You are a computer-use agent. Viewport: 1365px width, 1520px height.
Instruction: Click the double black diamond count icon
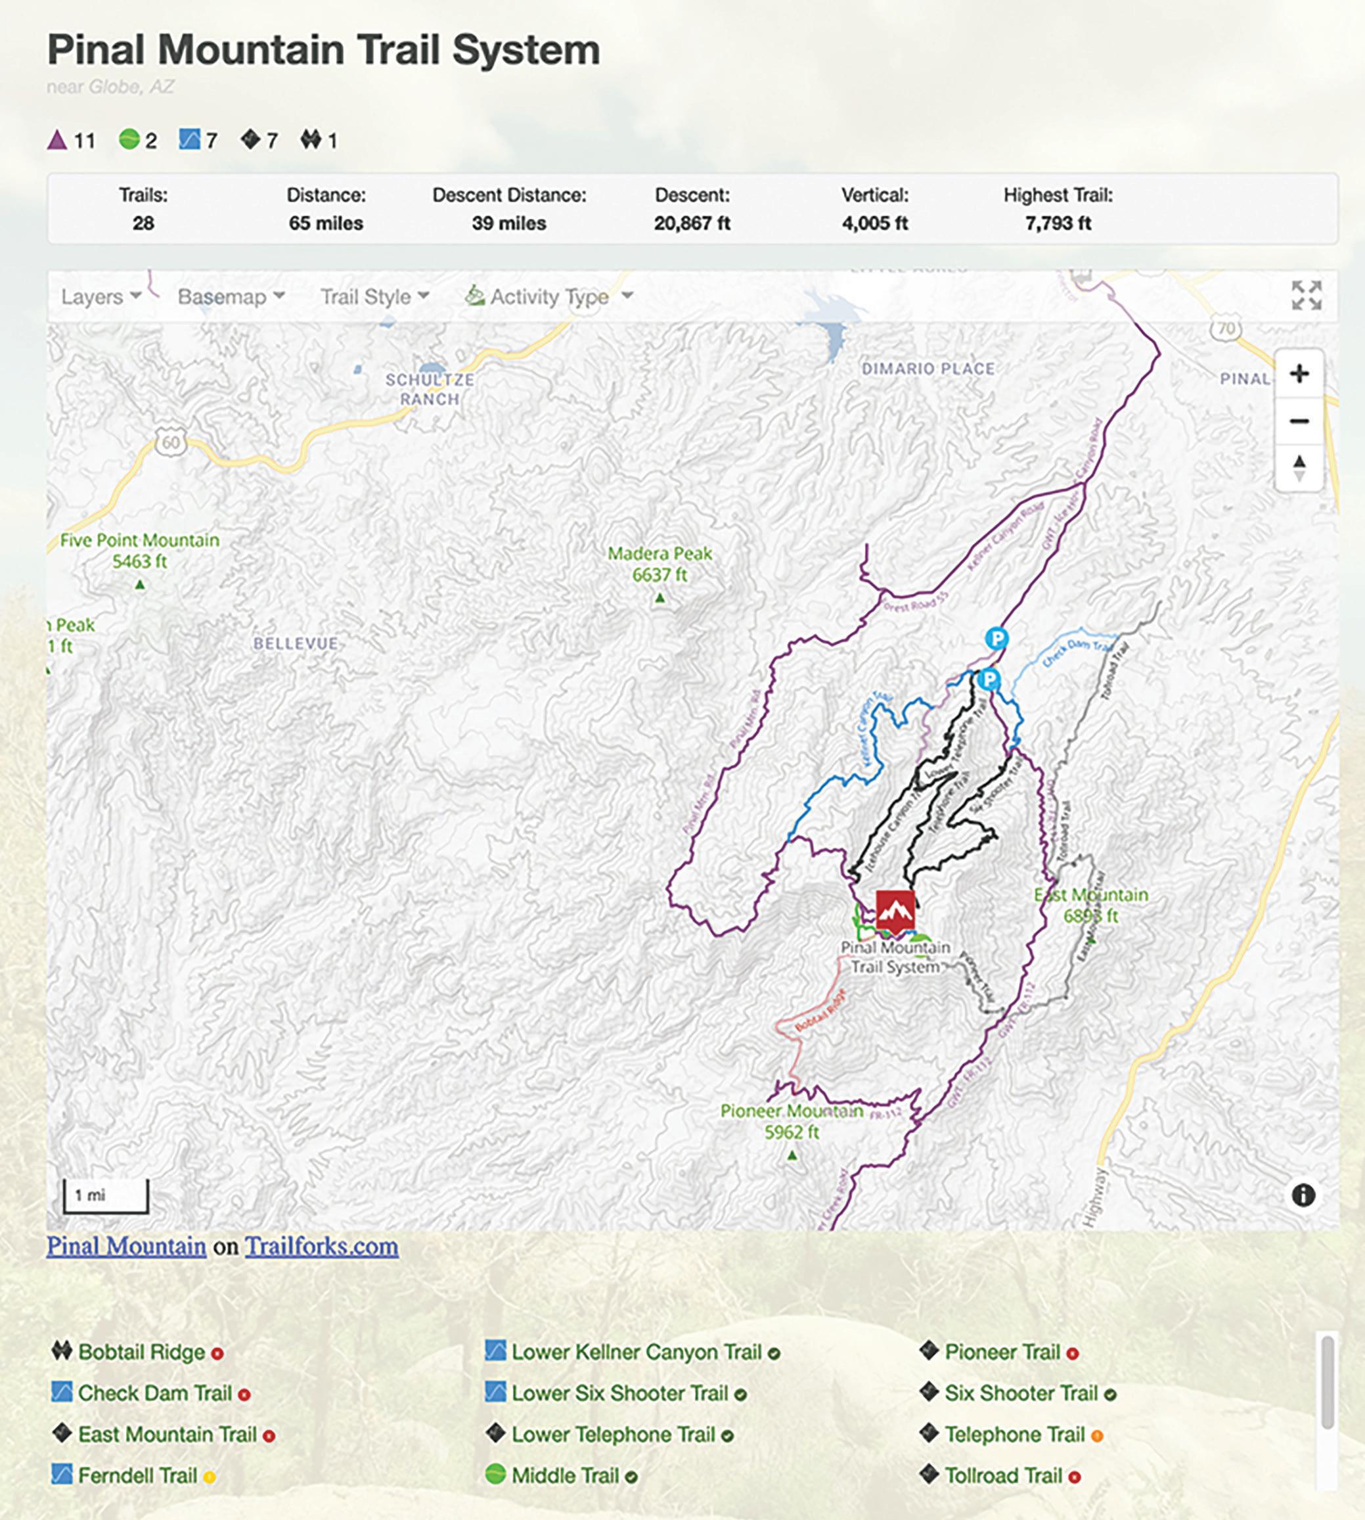[311, 139]
